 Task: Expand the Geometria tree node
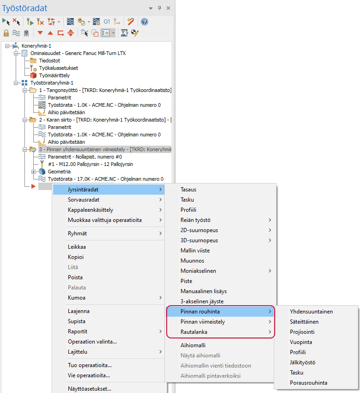click(x=33, y=172)
